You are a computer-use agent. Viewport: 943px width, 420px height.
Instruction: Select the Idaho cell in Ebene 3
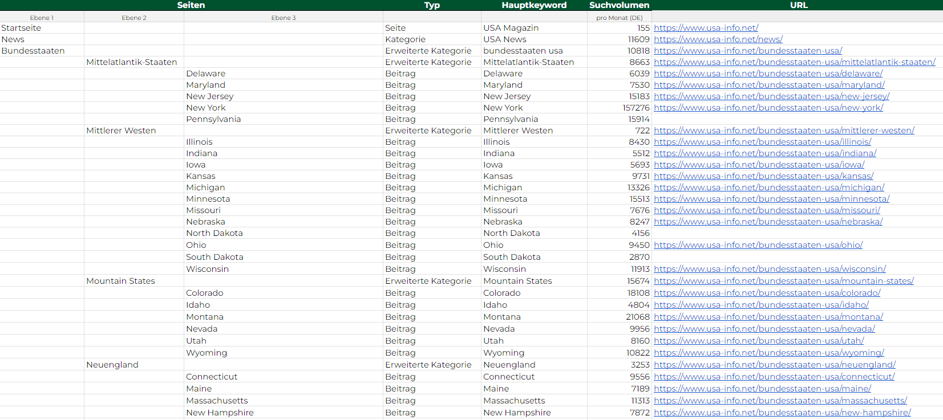tap(284, 305)
